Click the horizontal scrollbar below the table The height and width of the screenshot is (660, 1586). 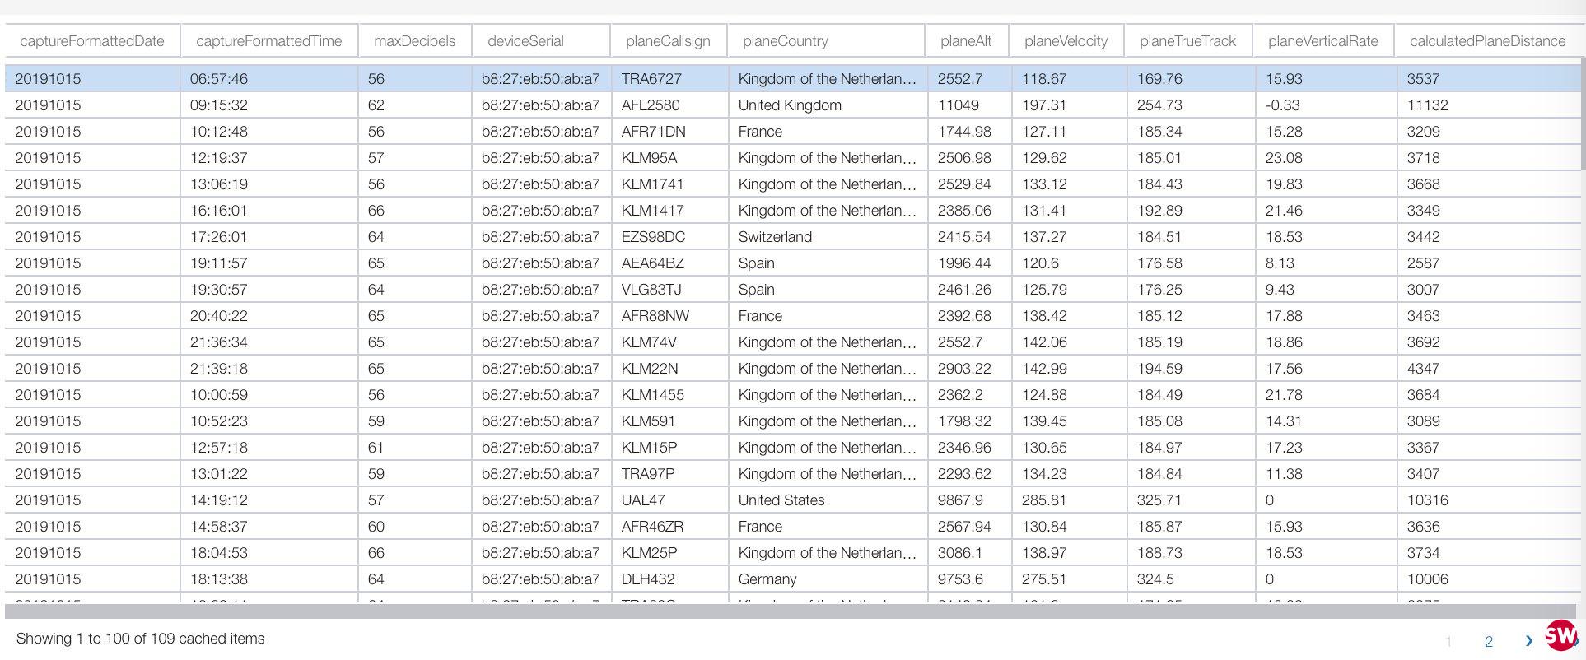point(791,611)
